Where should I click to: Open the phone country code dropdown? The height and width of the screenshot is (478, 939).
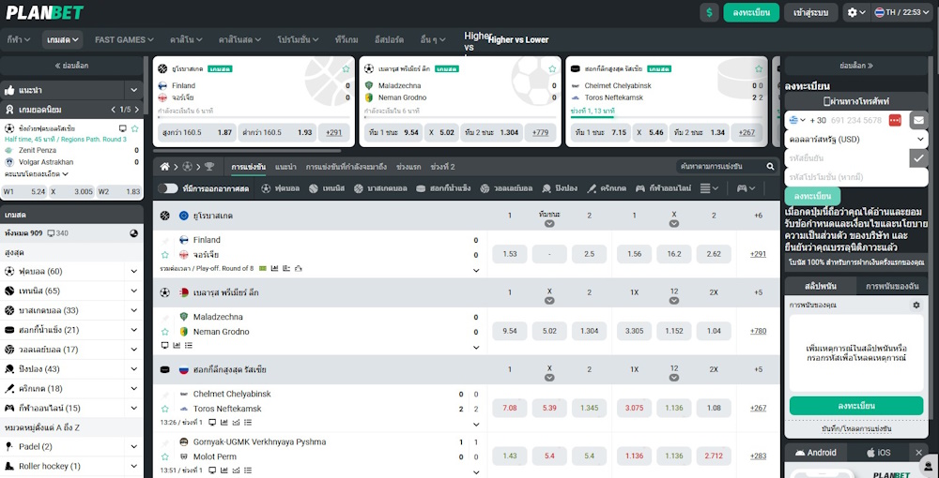pyautogui.click(x=797, y=120)
